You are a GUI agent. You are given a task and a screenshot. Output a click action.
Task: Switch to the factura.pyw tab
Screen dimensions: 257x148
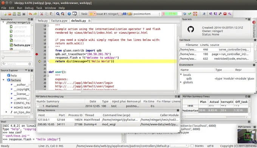[59, 21]
